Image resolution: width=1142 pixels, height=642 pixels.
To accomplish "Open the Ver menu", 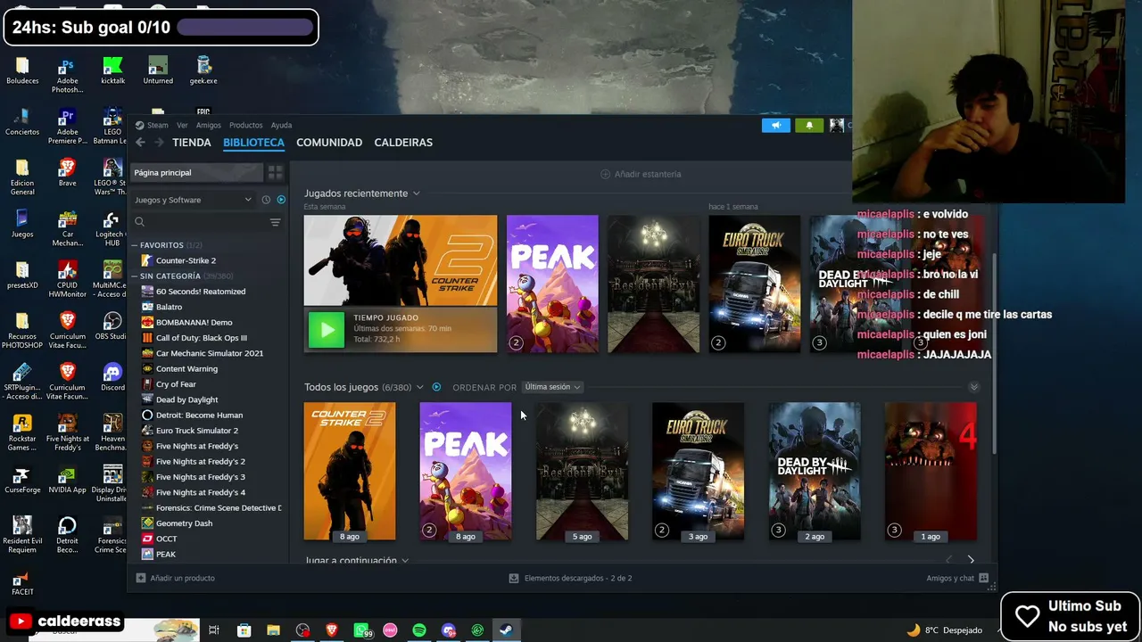I will (182, 126).
